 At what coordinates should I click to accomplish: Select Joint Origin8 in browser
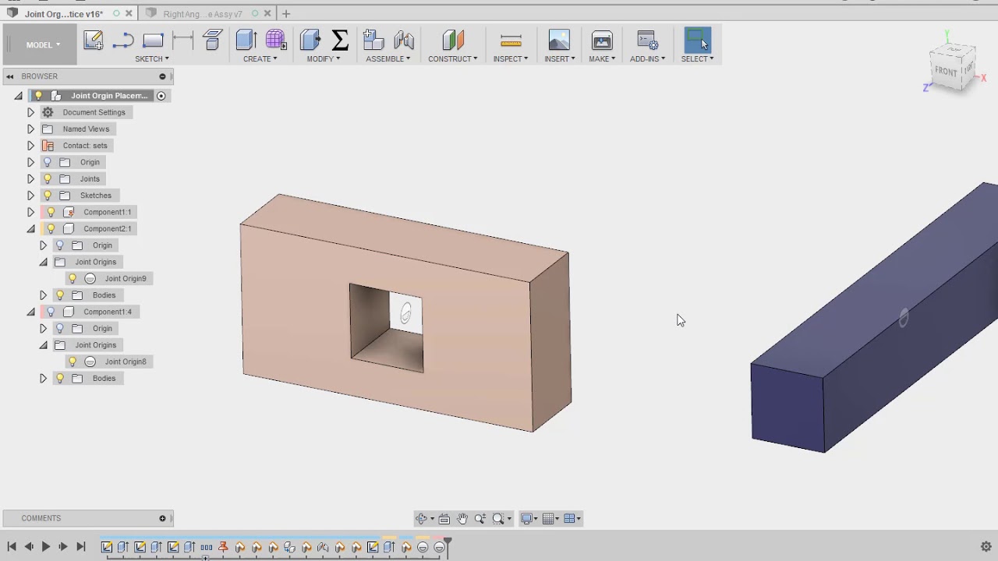[x=126, y=362]
